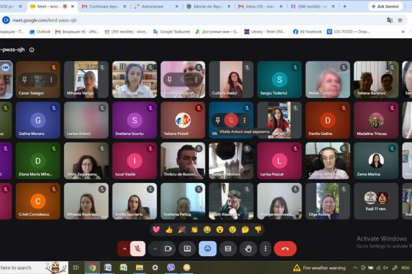Pin Cezar Salagor's tile
This screenshot has width=412, height=274.
pos(25,79)
